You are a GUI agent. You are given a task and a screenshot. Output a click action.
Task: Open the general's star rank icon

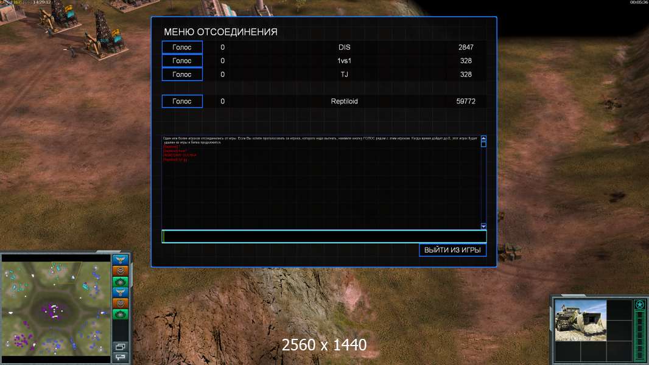pyautogui.click(x=640, y=305)
